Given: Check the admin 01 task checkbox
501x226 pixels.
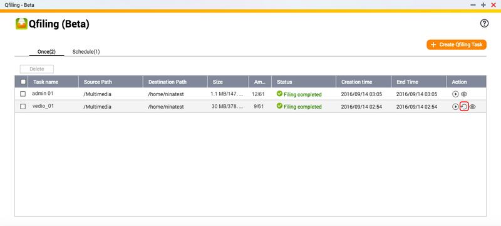Looking at the screenshot, I should pyautogui.click(x=23, y=94).
